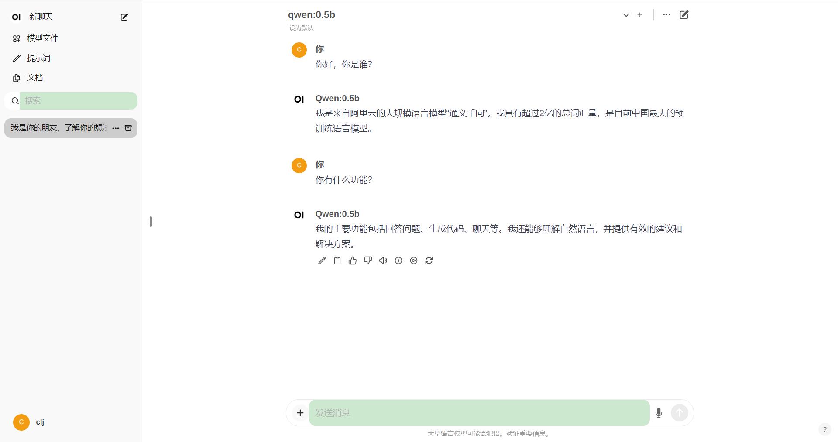Open the three-dot menu of the sidebar chat

point(116,128)
